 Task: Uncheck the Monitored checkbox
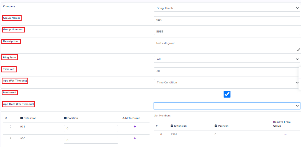(227, 94)
